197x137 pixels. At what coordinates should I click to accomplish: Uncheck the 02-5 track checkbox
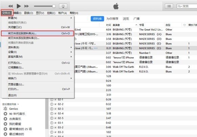(x=56, y=118)
